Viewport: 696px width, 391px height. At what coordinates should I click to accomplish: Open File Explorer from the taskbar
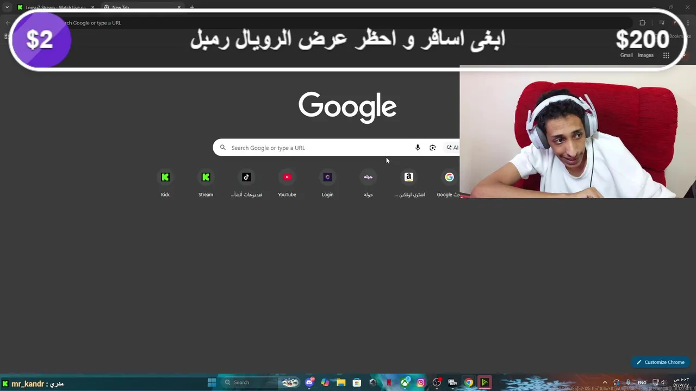(x=341, y=382)
